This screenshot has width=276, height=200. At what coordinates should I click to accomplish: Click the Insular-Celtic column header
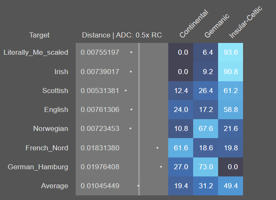click(x=246, y=22)
